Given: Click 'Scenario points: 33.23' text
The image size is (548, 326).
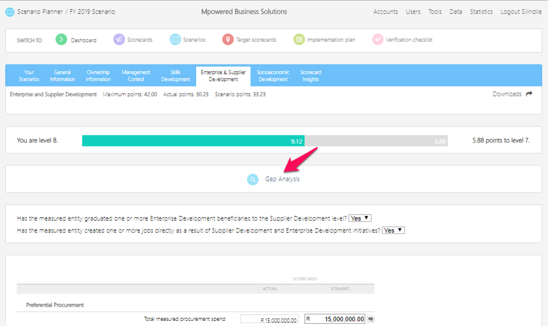Looking at the screenshot, I should point(240,94).
